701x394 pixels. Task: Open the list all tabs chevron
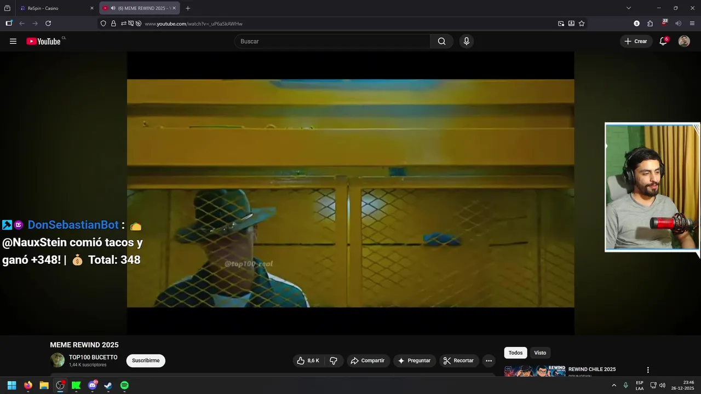(x=629, y=8)
